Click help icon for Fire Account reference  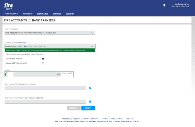90,88
